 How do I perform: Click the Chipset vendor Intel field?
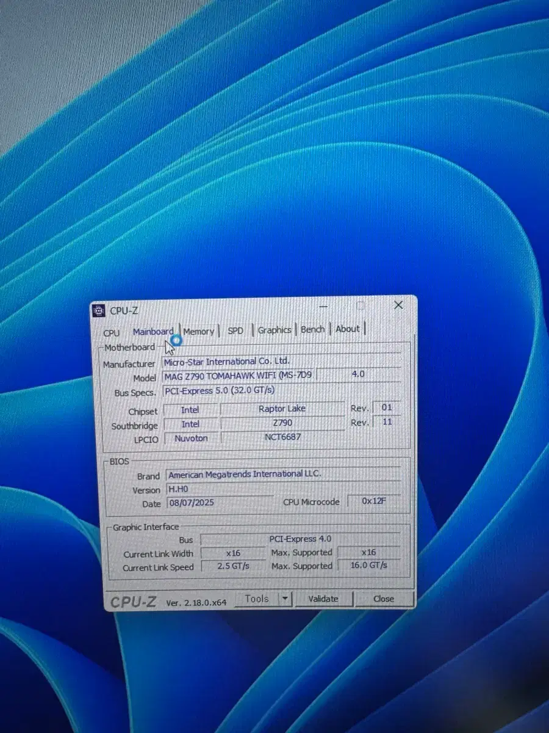190,410
